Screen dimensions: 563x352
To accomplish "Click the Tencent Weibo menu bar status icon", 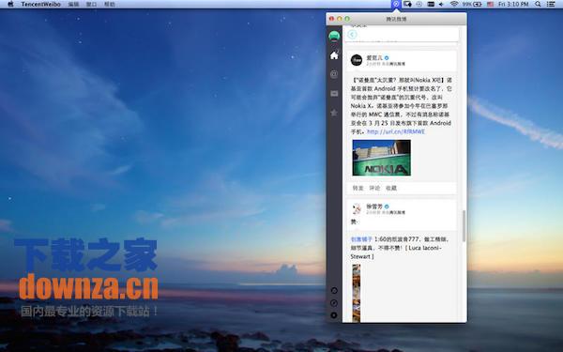I will pyautogui.click(x=396, y=4).
